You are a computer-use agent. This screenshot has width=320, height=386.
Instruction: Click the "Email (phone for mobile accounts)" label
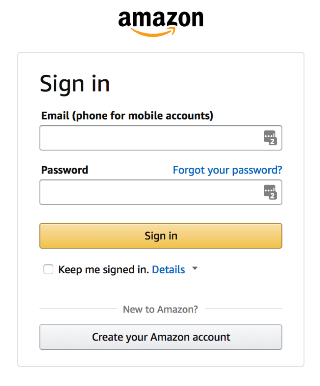[x=127, y=115]
